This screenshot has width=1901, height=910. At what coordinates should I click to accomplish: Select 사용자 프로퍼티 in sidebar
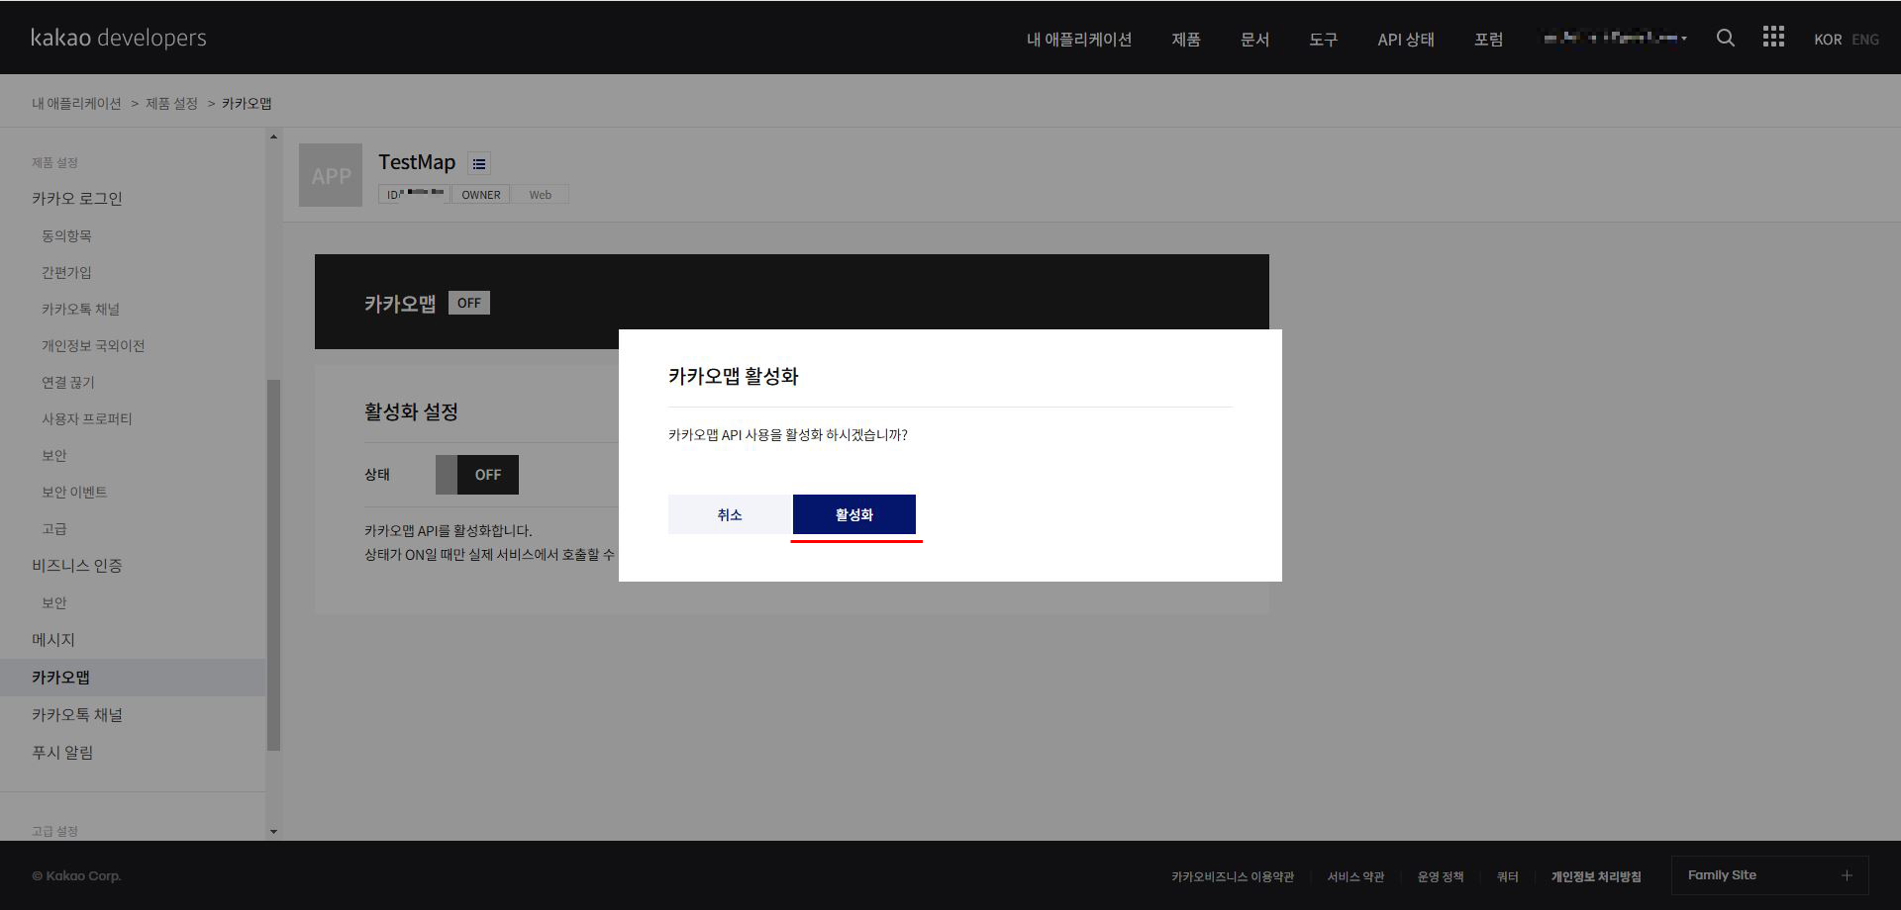pyautogui.click(x=87, y=419)
